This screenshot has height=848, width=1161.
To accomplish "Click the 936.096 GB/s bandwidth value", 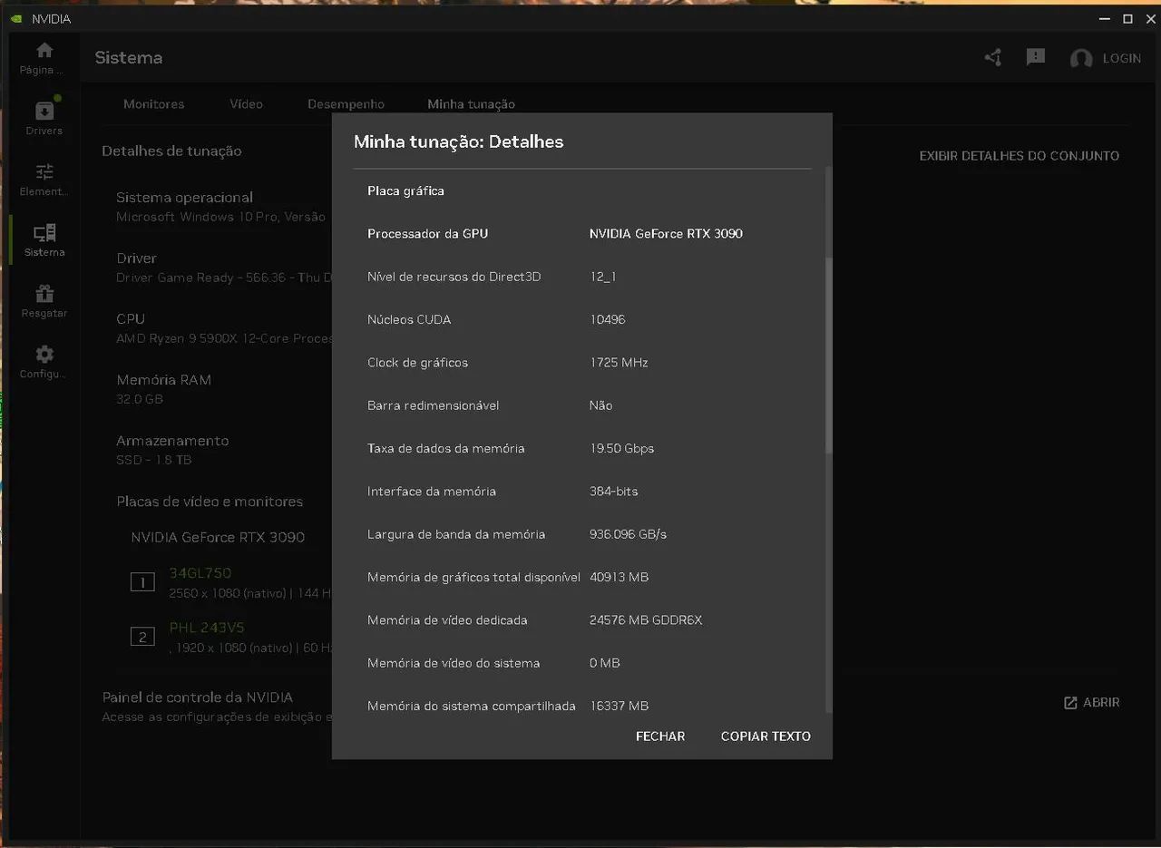I will (x=628, y=534).
